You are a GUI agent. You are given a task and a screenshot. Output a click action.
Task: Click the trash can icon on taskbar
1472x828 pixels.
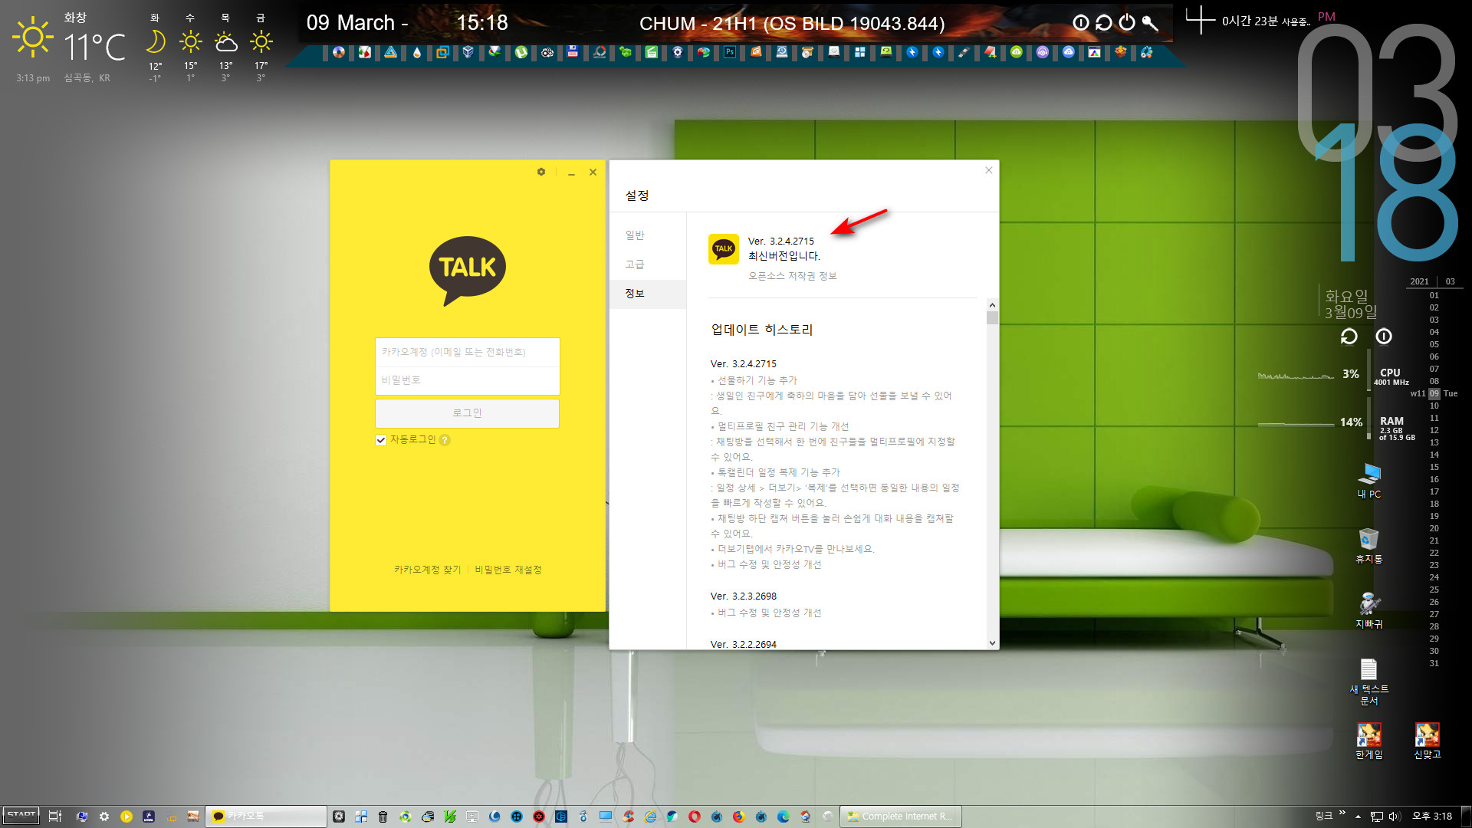[383, 816]
